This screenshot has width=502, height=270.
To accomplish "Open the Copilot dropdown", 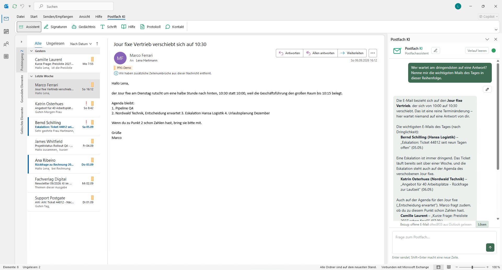I will 488,16.
